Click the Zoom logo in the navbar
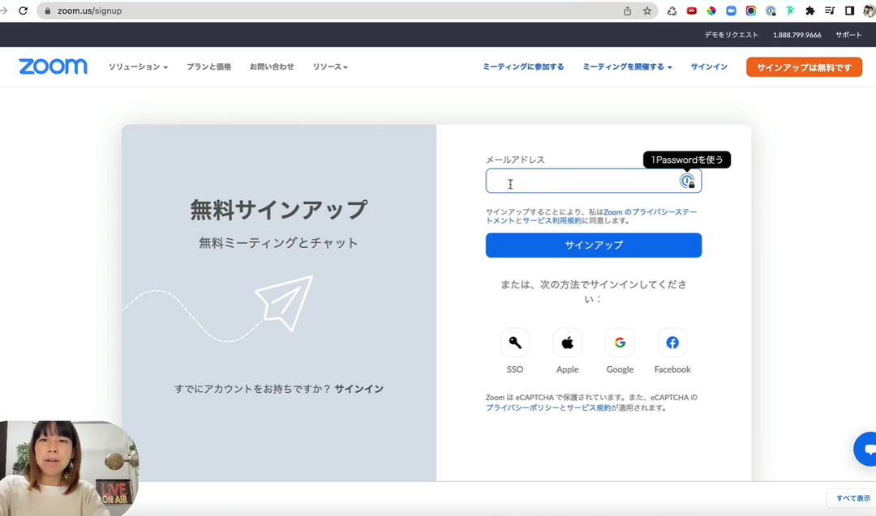This screenshot has width=876, height=516. [52, 66]
